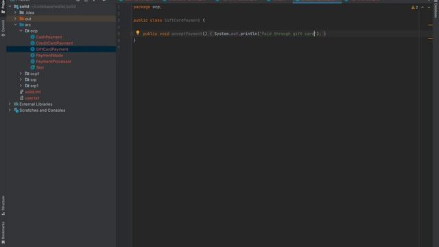This screenshot has width=439, height=247.
Task: Click acceptPayment method name in code
Action: [187, 34]
